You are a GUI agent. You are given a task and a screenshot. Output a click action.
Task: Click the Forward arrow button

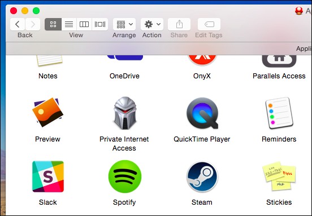33,24
